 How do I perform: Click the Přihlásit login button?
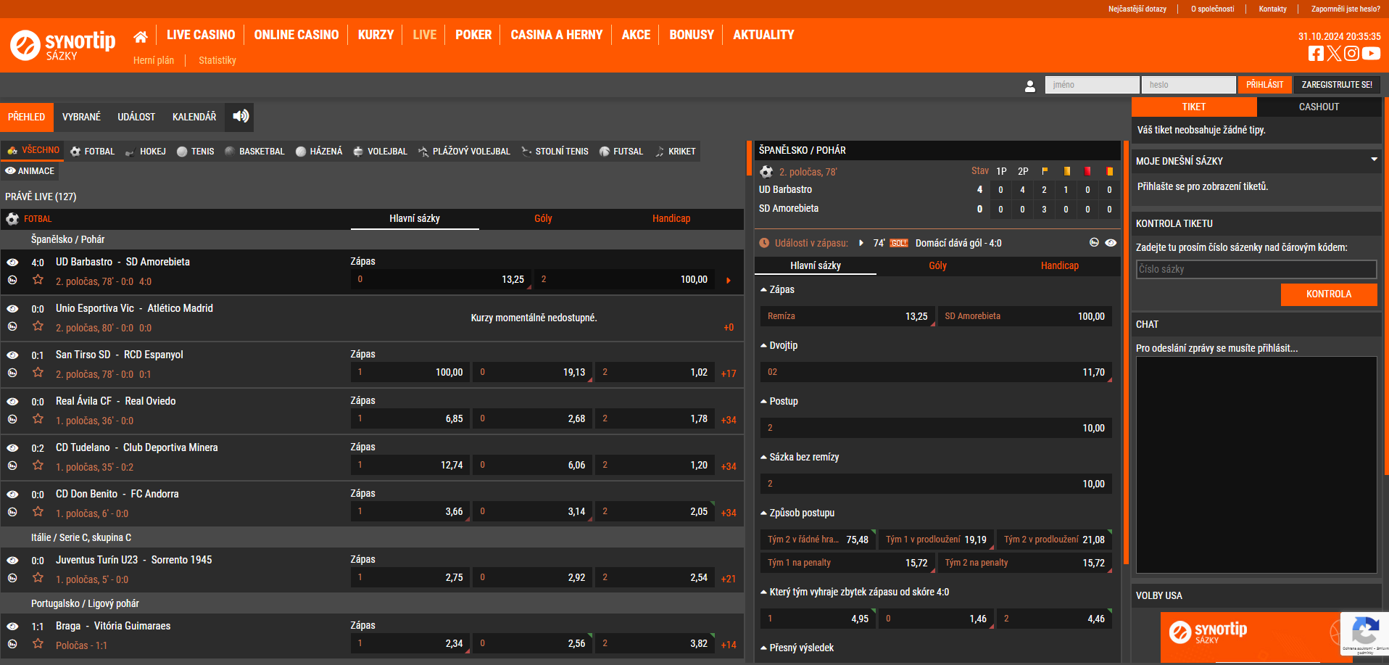(1264, 85)
